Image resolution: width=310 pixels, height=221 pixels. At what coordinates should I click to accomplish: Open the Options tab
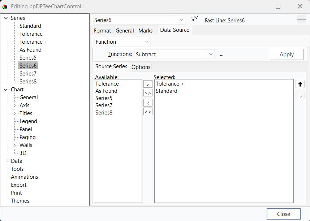tap(141, 67)
